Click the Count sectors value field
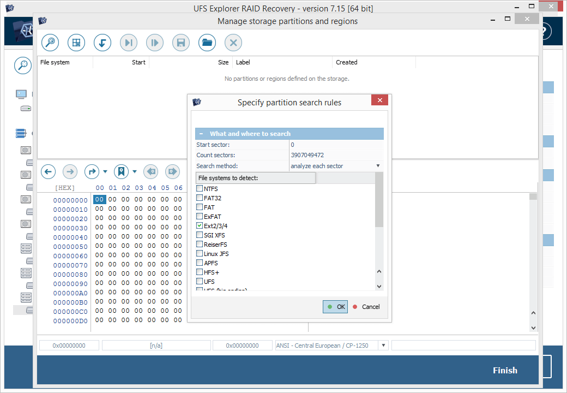 coord(336,155)
